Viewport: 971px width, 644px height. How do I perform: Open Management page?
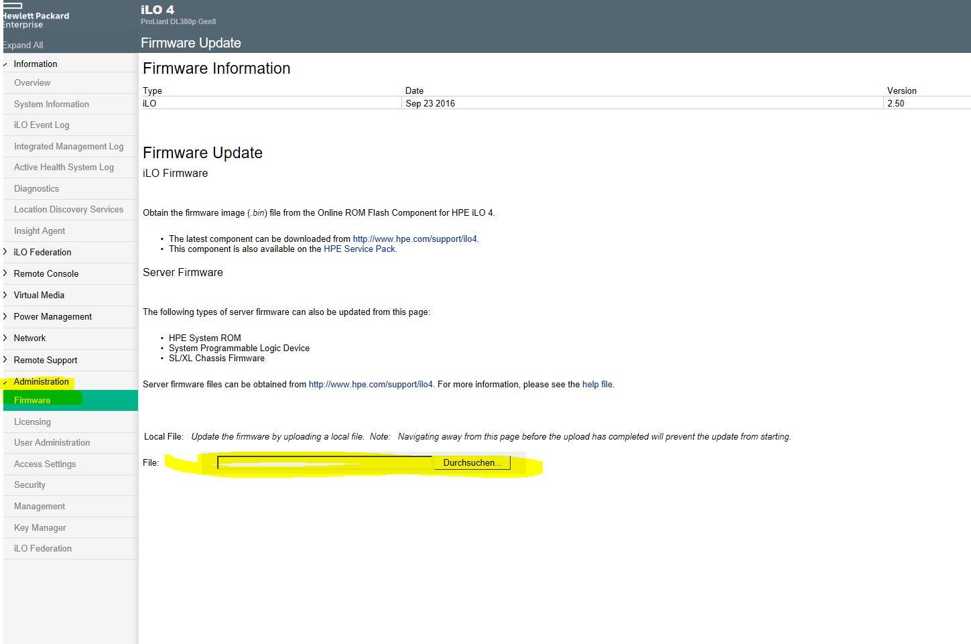click(x=40, y=506)
